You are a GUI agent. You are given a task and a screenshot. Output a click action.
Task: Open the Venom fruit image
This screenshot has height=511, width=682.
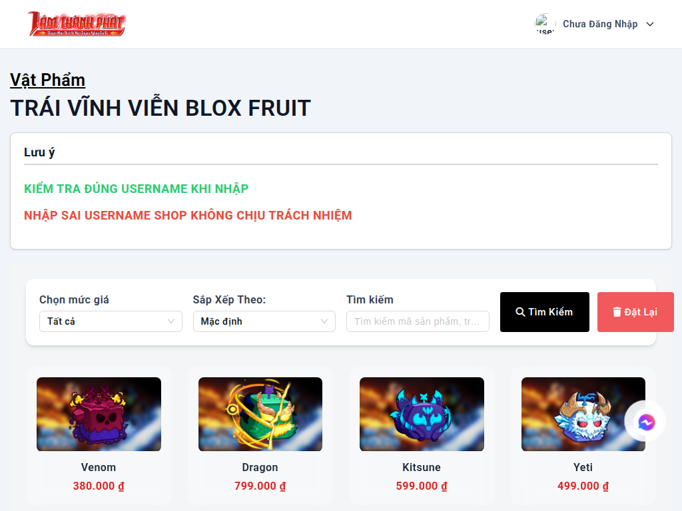(99, 414)
